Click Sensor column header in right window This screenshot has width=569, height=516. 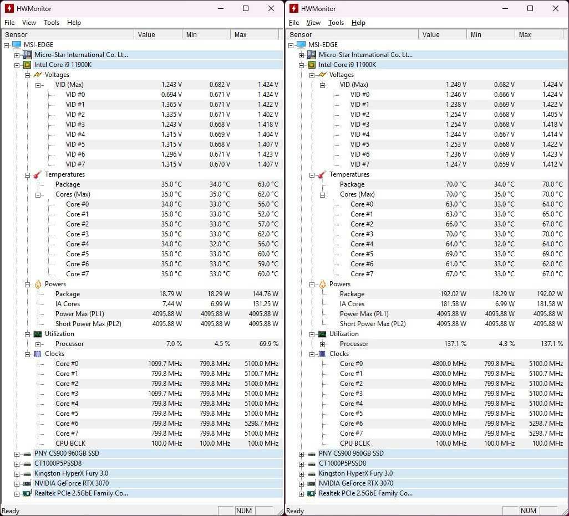(x=352, y=34)
